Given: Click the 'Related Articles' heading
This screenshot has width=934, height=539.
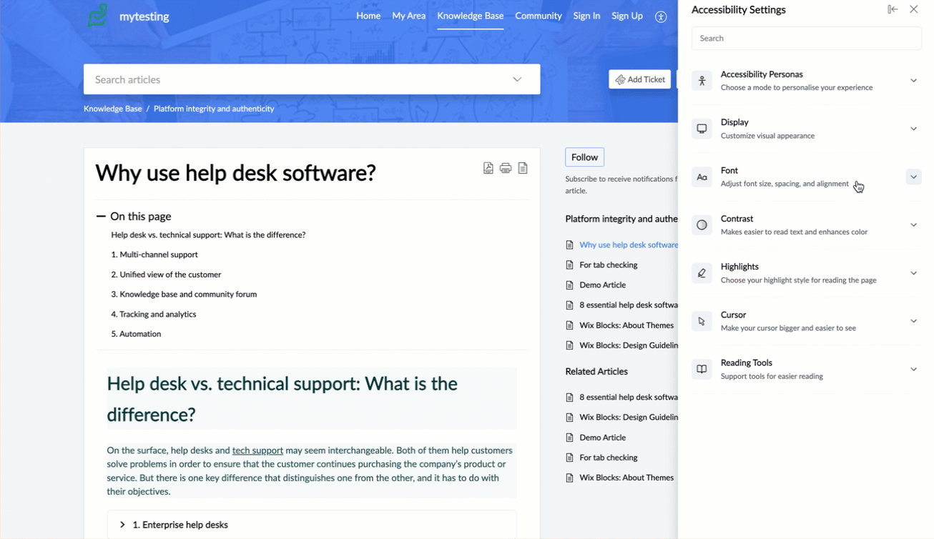Looking at the screenshot, I should point(596,372).
